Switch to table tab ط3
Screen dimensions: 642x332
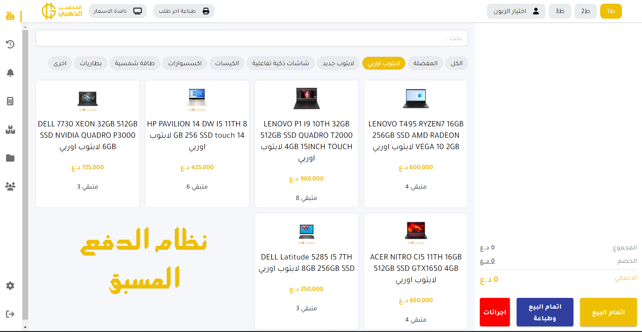(x=559, y=11)
